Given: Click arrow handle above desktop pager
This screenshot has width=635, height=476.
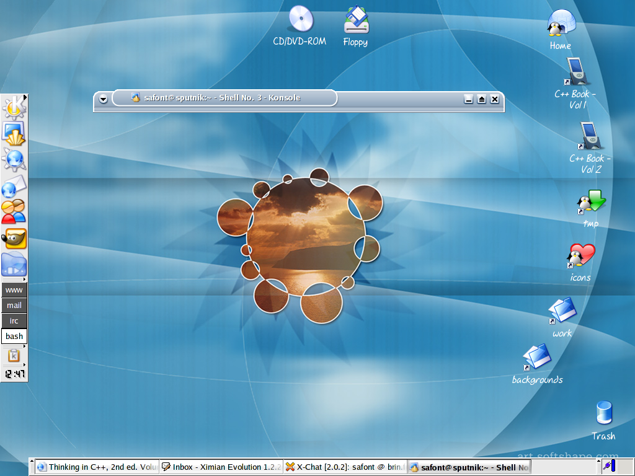Looking at the screenshot, I should [x=24, y=280].
